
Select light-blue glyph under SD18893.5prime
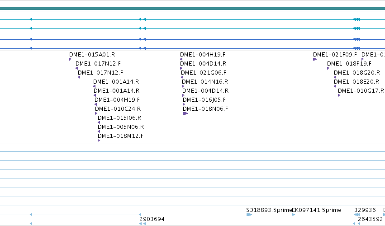249,215
